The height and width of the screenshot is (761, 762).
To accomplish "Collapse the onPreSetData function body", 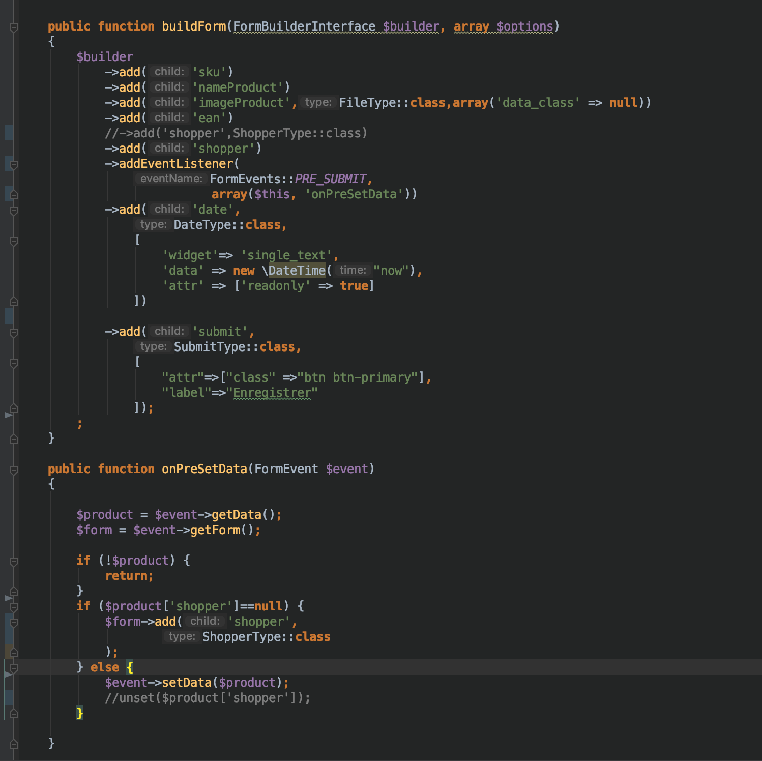I will (13, 469).
